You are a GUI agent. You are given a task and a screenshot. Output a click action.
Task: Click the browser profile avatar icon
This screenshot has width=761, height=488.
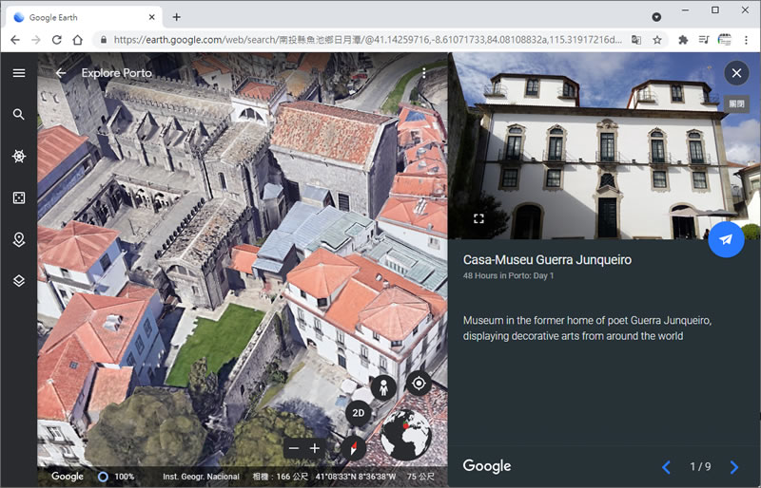pyautogui.click(x=724, y=40)
